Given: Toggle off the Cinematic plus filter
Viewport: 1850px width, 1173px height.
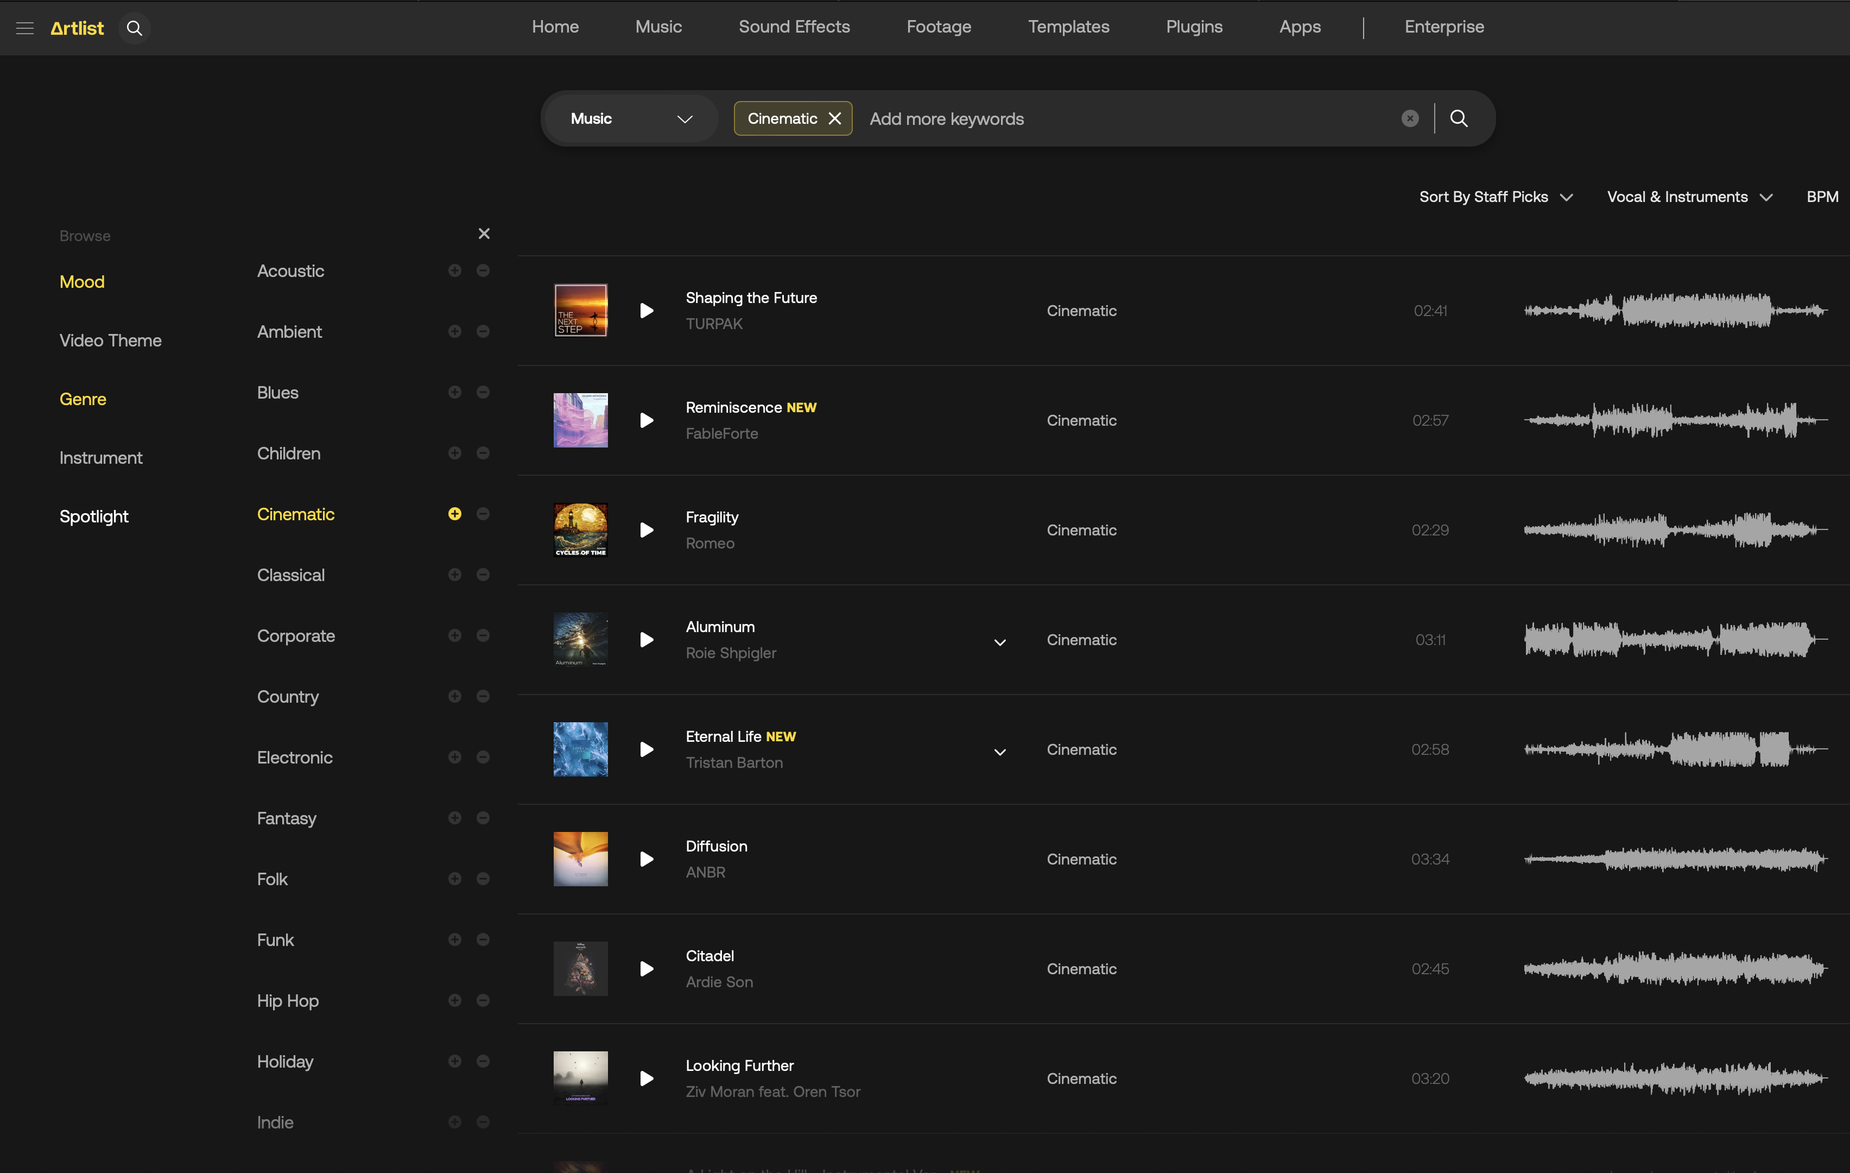Looking at the screenshot, I should 455,514.
